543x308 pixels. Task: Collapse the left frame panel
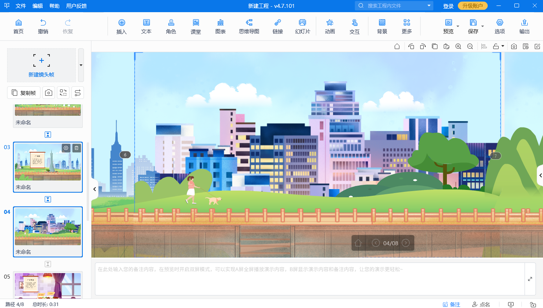click(x=95, y=189)
